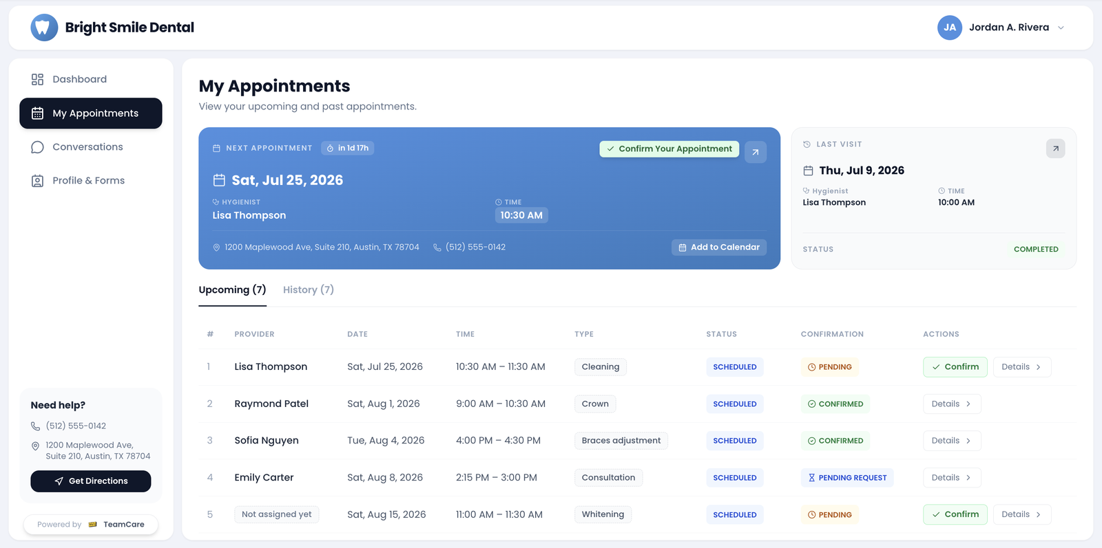Click the Date column header
Image resolution: width=1102 pixels, height=548 pixels.
click(x=357, y=334)
